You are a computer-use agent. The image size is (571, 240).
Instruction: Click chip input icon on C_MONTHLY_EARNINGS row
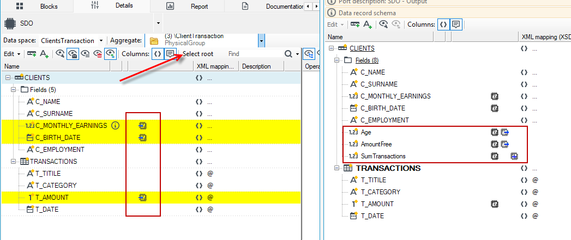142,126
